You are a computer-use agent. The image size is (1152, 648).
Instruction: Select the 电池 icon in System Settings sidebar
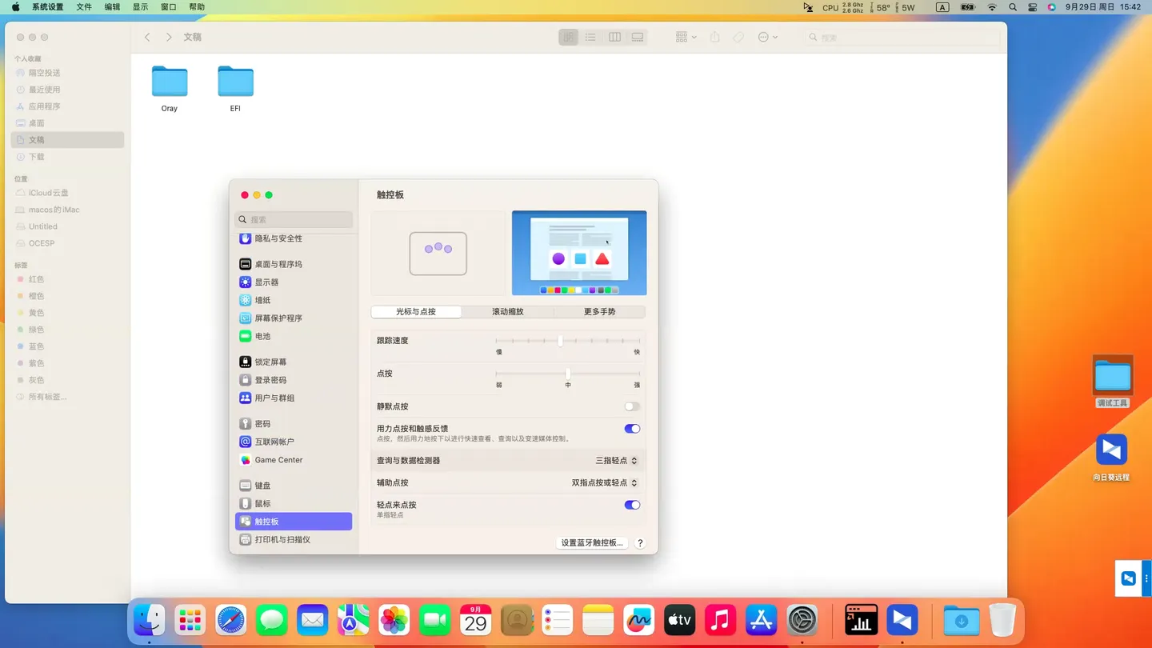point(262,336)
